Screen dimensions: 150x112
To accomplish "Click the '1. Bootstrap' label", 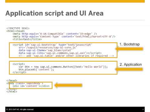I will coord(130,44).
